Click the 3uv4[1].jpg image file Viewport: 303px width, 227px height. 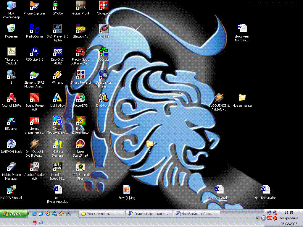pyautogui.click(x=127, y=190)
